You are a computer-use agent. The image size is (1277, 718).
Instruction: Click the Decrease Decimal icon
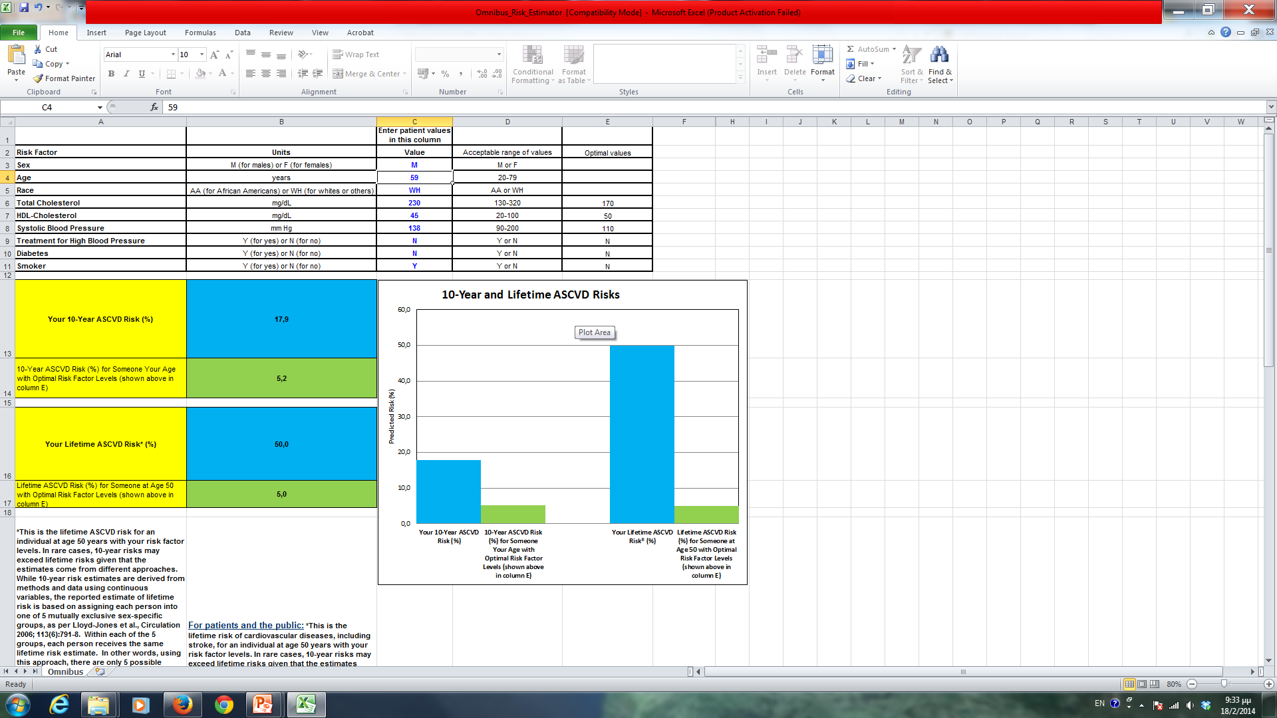tap(497, 74)
